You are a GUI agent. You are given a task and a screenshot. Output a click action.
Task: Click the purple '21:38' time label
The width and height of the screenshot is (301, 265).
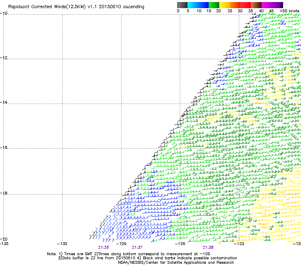coord(208,247)
